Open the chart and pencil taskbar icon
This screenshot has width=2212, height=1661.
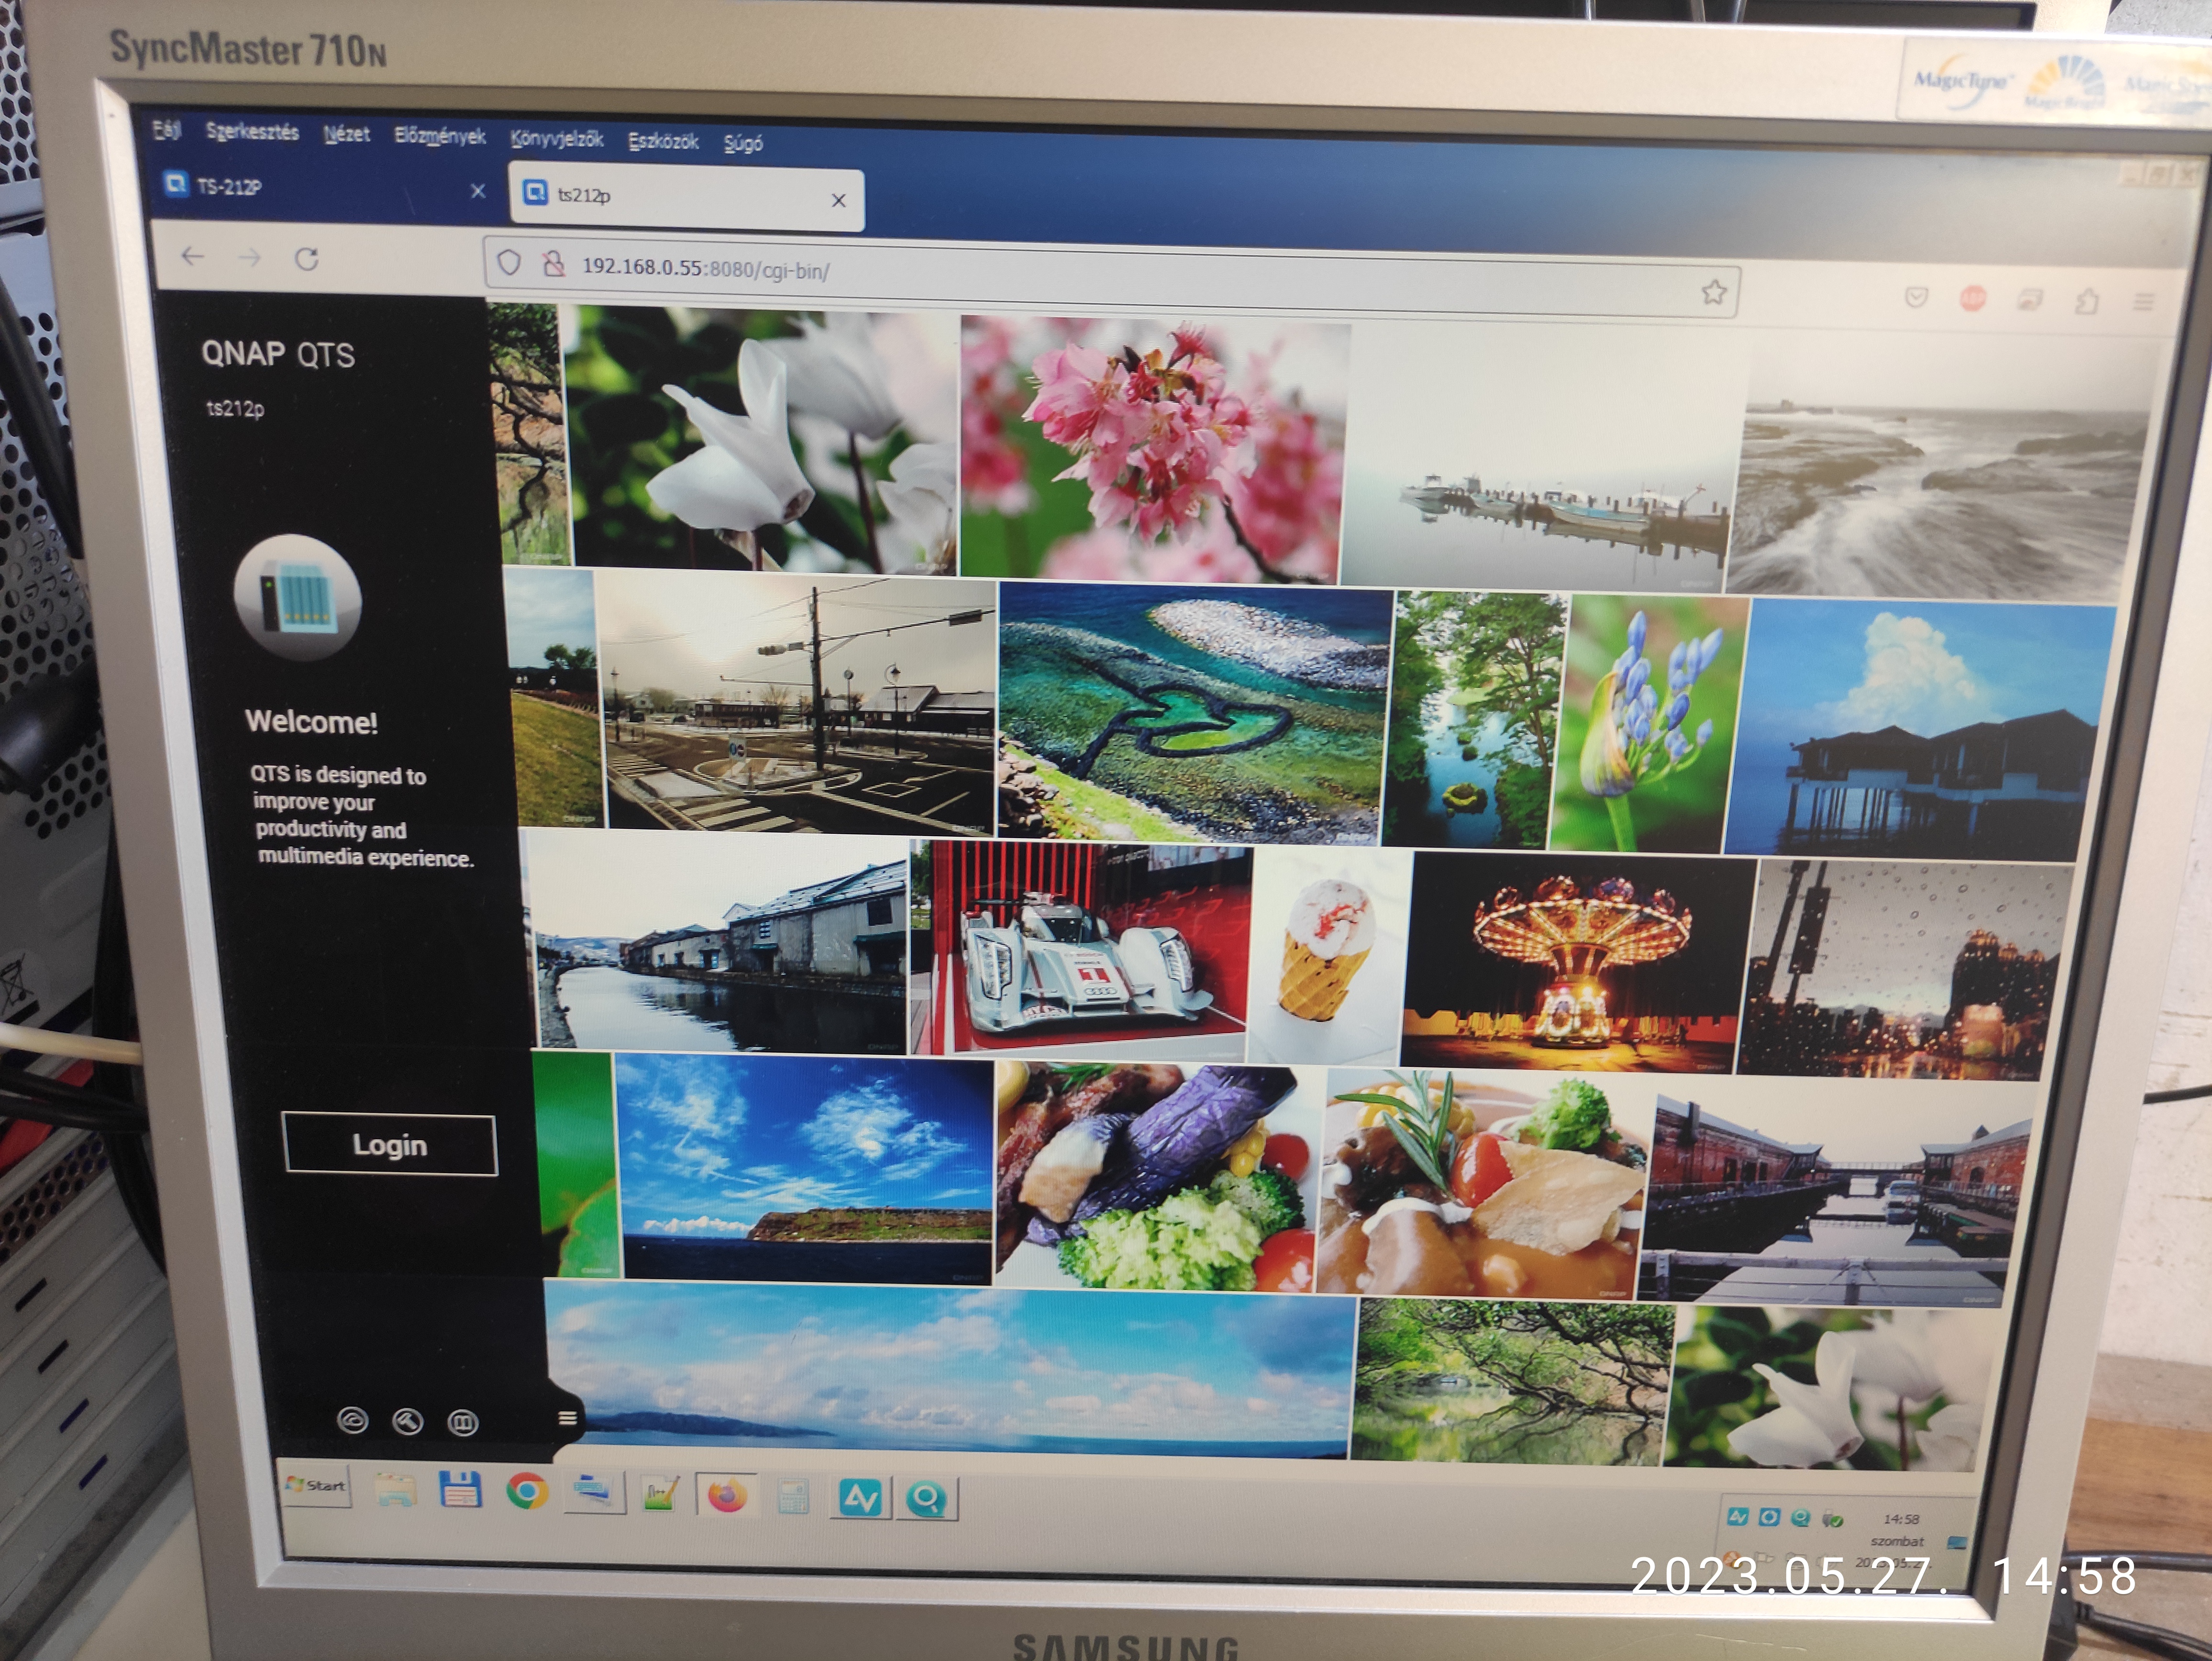coord(659,1494)
